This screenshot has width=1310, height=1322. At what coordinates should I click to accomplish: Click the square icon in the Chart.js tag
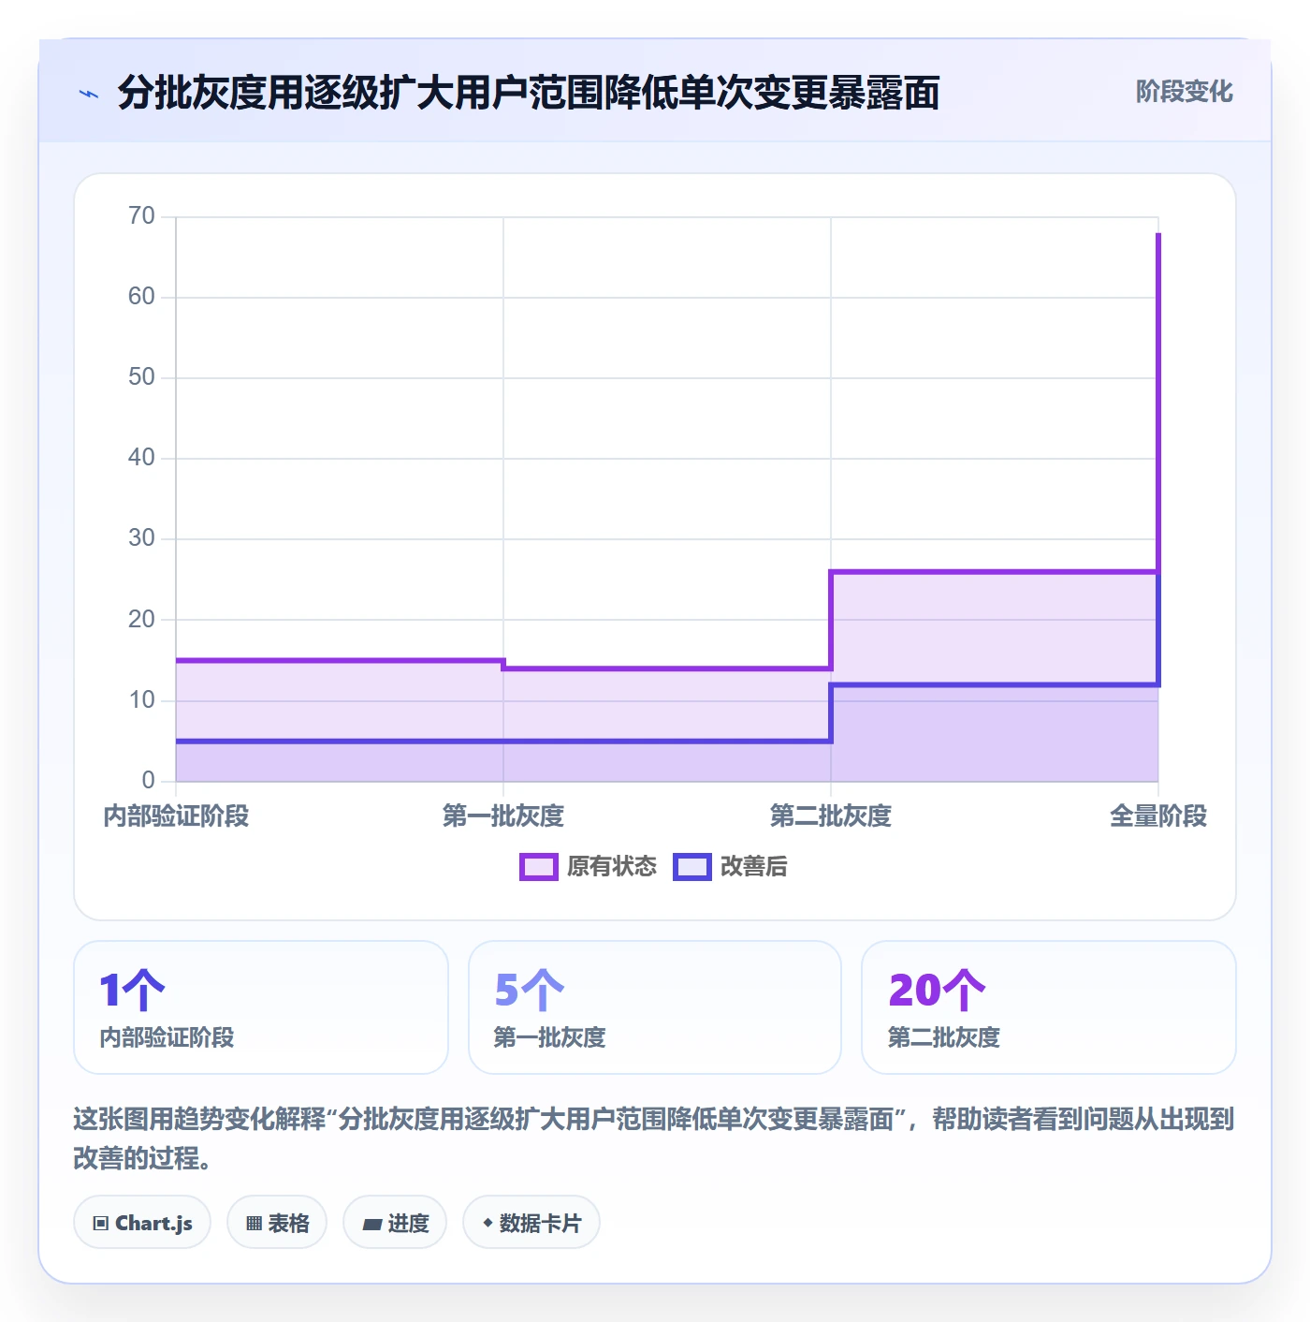click(x=101, y=1224)
